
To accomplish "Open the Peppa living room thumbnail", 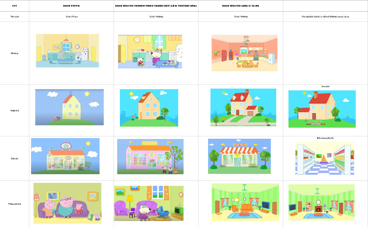I will point(67,203).
